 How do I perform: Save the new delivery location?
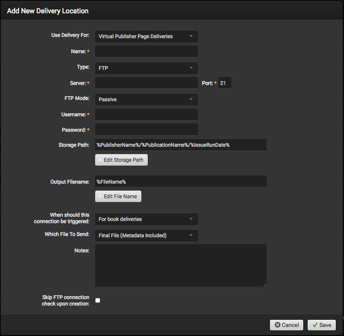321,325
